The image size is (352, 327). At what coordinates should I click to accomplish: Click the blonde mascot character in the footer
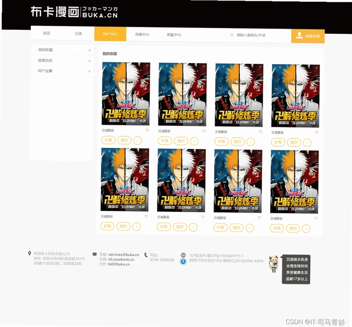point(274,264)
